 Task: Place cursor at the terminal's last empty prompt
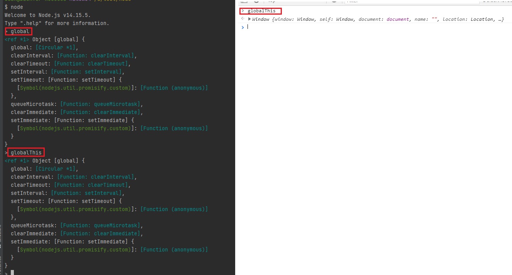point(12,272)
